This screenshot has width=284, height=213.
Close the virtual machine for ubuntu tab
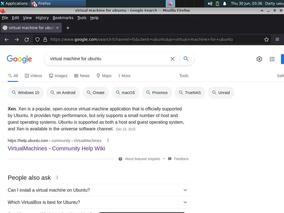tap(57, 28)
